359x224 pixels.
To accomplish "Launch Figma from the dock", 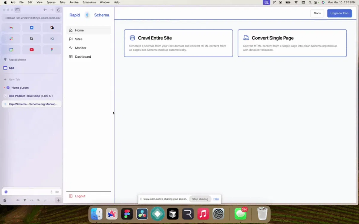I will [x=127, y=214].
